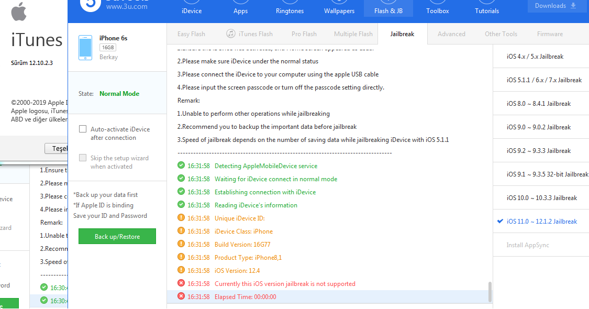Click the log panel vertical scrollbar thumb
The height and width of the screenshot is (309, 589).
(x=490, y=292)
